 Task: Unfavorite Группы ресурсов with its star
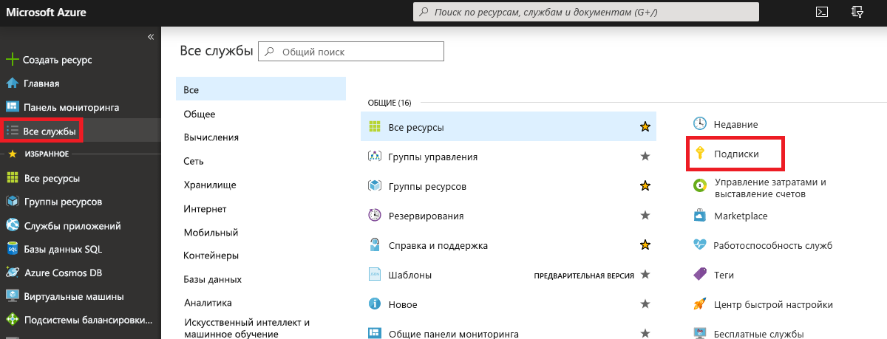pyautogui.click(x=645, y=186)
